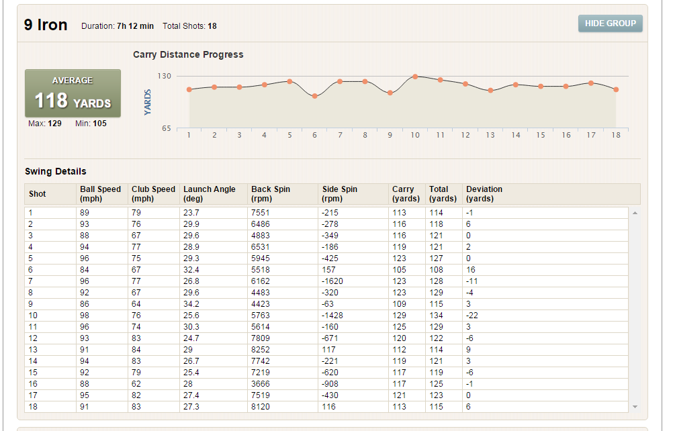The image size is (673, 431).
Task: Click the shot 18 data point on the chart
Action: (616, 90)
